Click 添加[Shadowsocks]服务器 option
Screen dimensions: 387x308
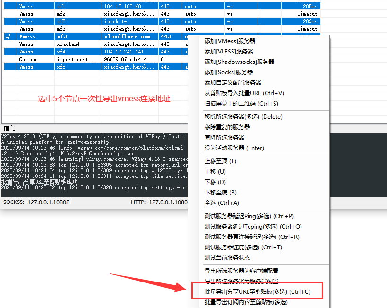coord(239,62)
